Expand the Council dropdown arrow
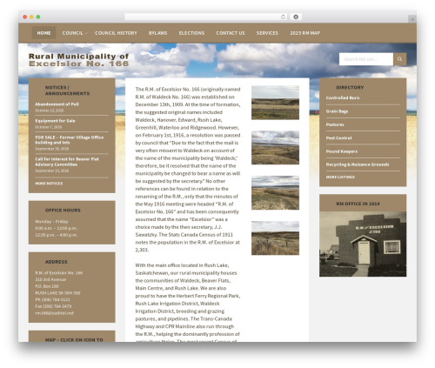 (x=86, y=33)
